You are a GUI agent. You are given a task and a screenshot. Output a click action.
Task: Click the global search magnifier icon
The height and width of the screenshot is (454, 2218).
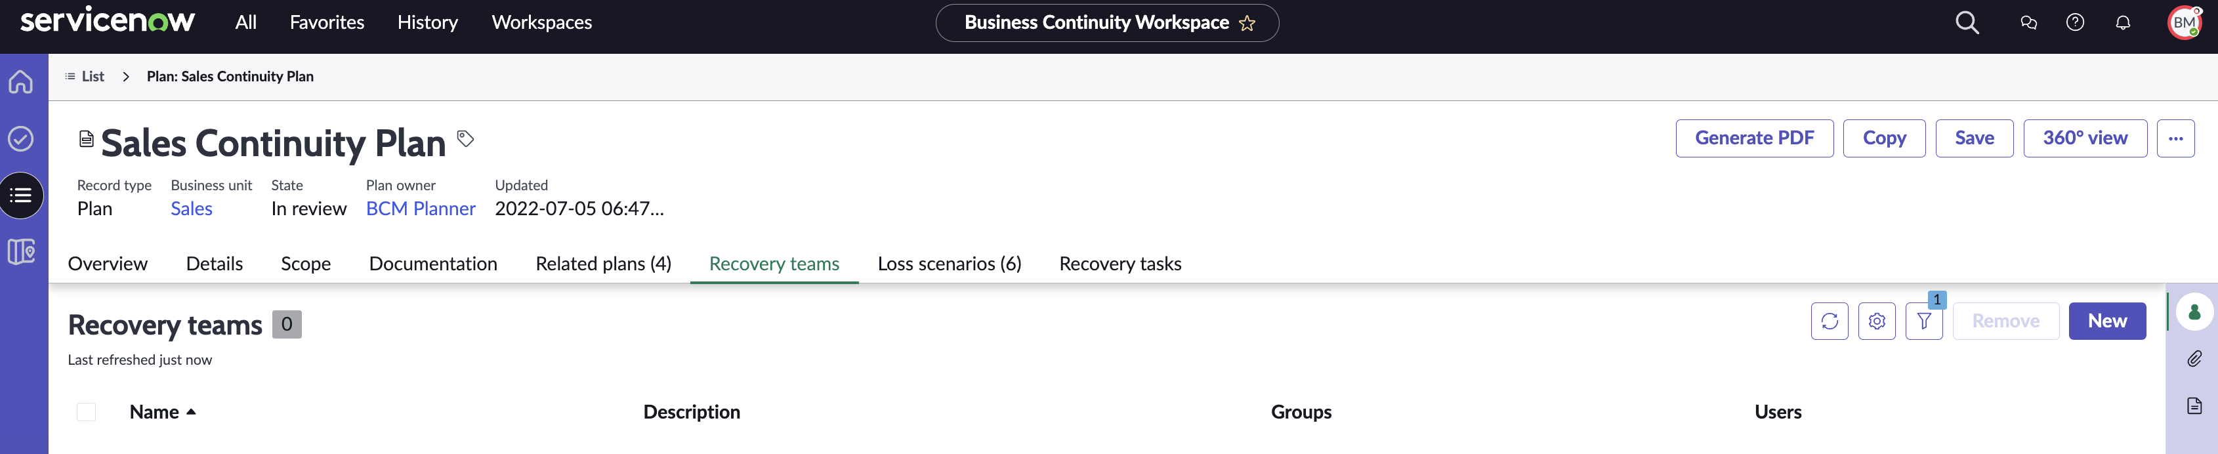(1967, 23)
